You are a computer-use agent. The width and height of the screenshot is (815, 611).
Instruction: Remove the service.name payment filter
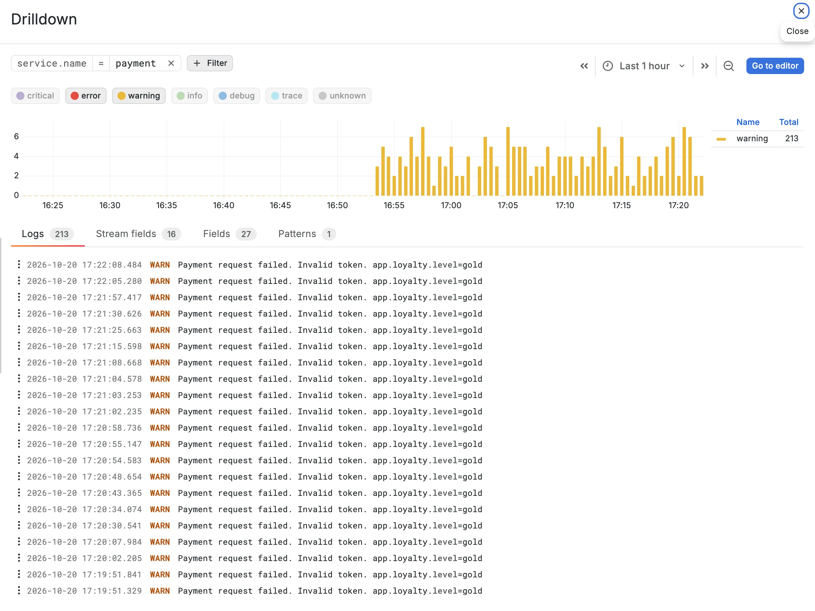tap(171, 64)
